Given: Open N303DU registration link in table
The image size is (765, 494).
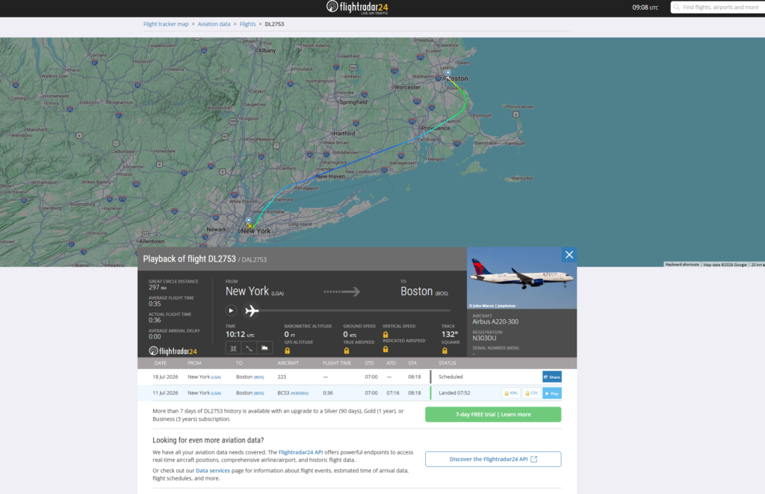Looking at the screenshot, I should (300, 393).
